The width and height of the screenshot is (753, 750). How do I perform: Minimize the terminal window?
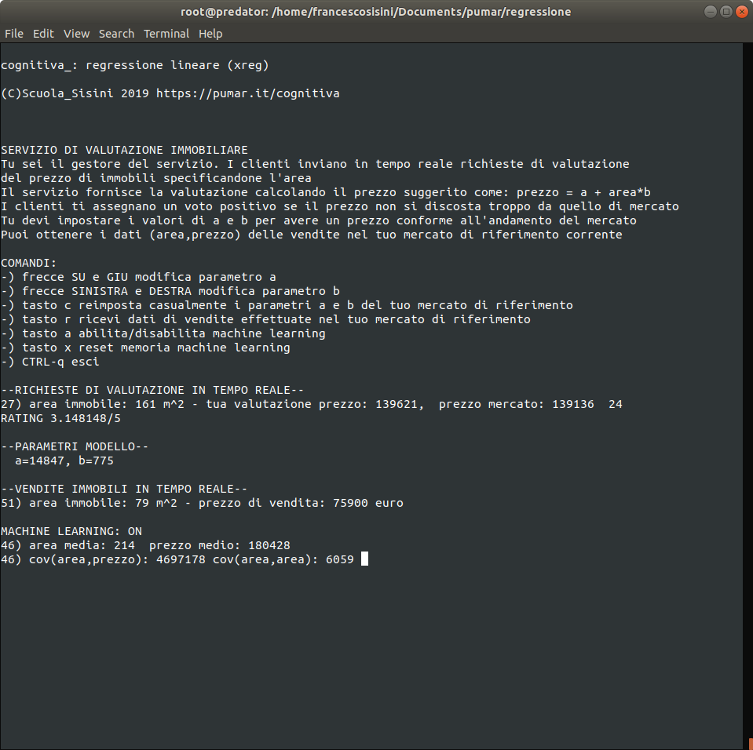coord(711,12)
